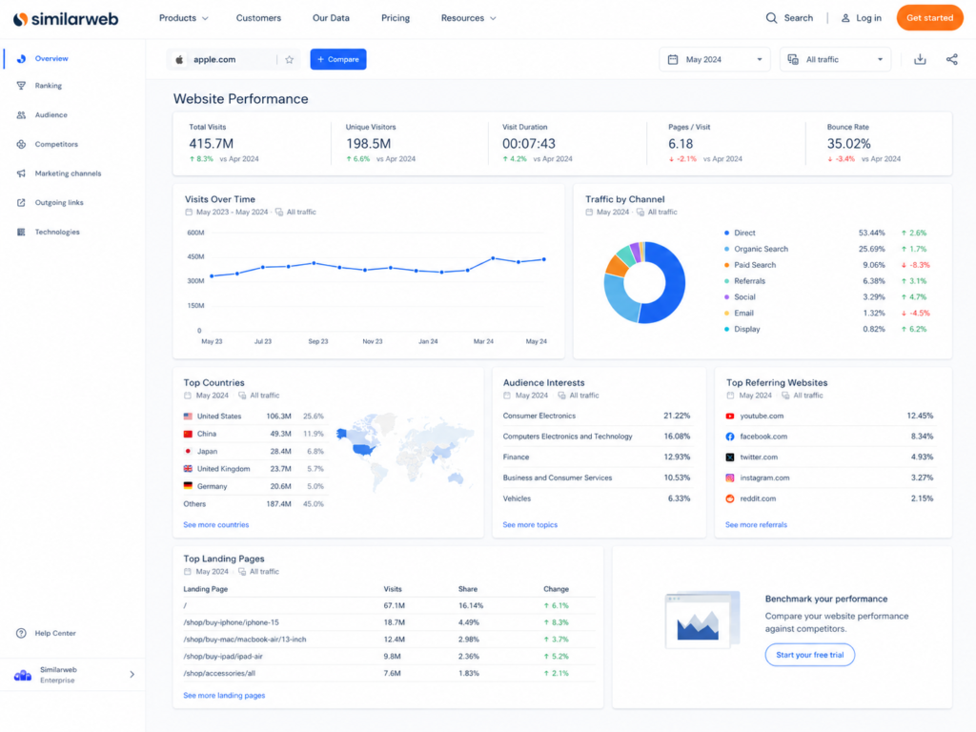
Task: Open the Audience people icon in the sidebar
Action: click(x=21, y=114)
